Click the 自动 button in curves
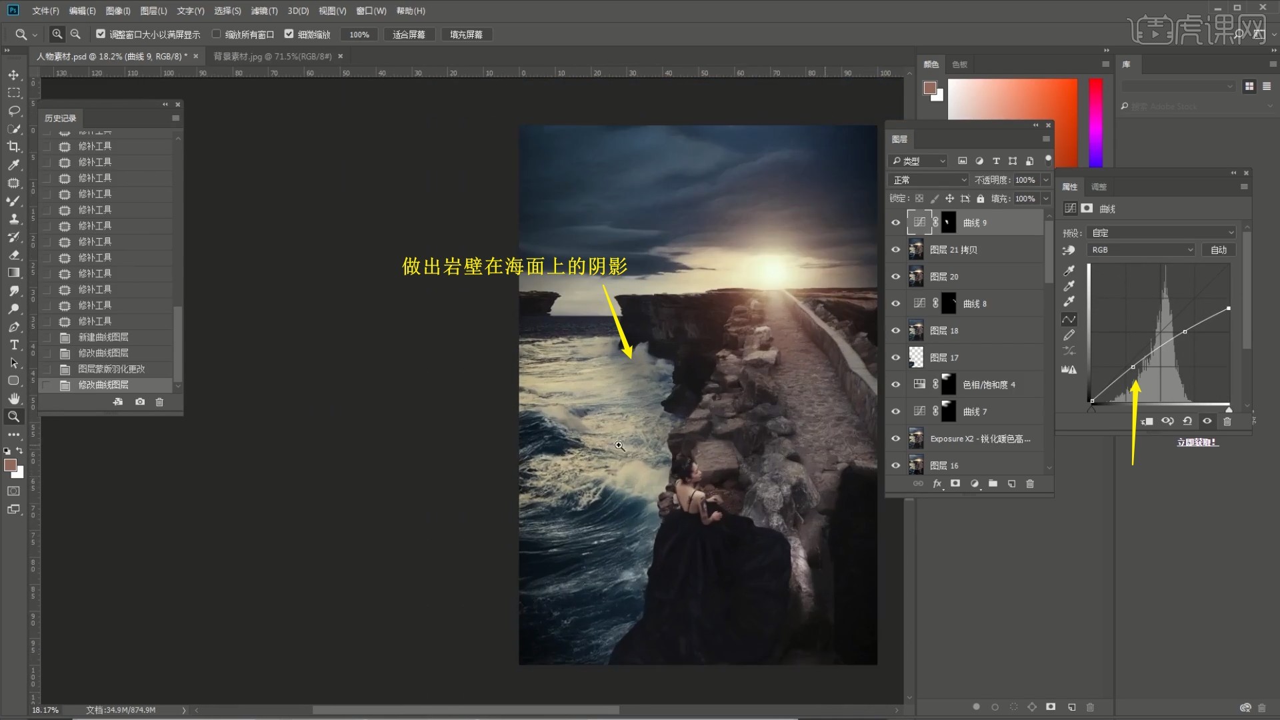This screenshot has height=720, width=1280. (1218, 250)
